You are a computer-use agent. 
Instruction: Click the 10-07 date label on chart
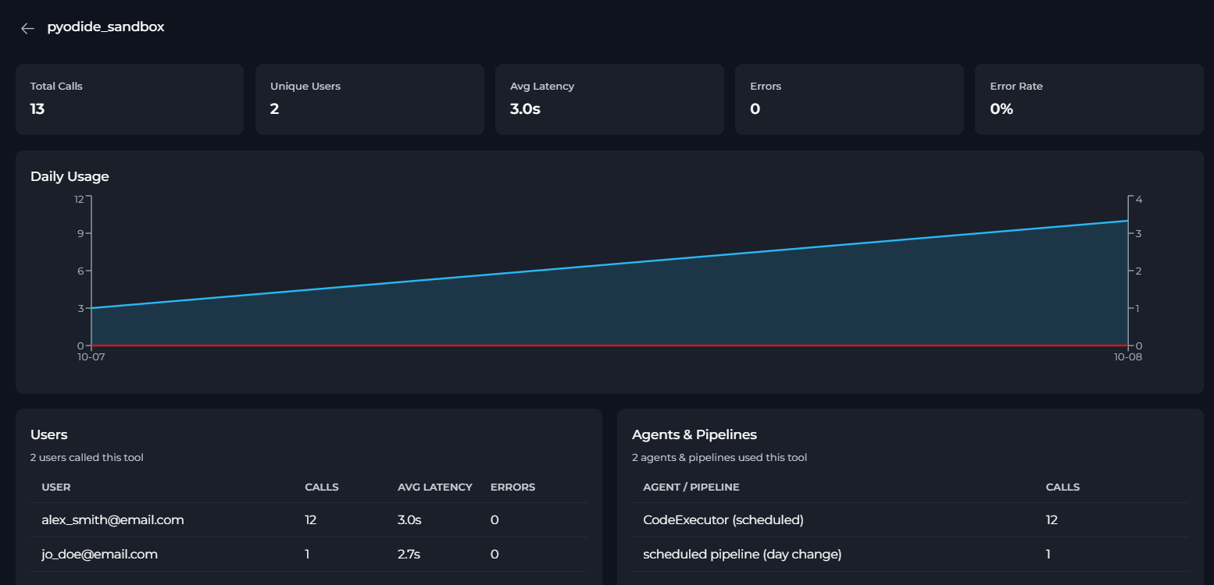pos(91,357)
